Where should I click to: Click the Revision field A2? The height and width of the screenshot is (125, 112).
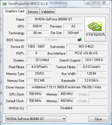click(x=73, y=26)
